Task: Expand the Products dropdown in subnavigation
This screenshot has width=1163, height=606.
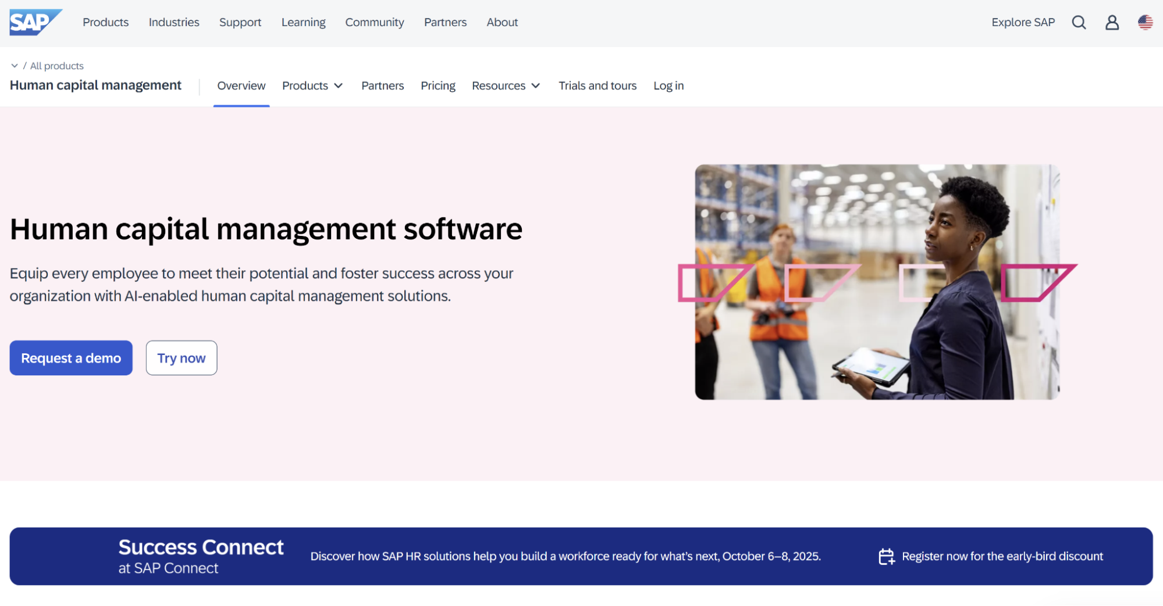Action: (312, 85)
